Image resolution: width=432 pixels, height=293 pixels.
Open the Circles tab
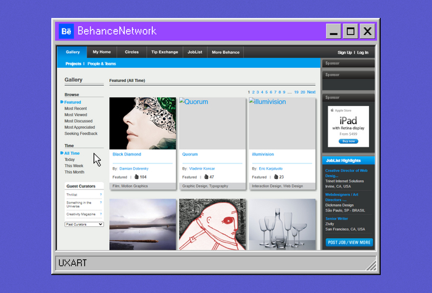click(131, 52)
